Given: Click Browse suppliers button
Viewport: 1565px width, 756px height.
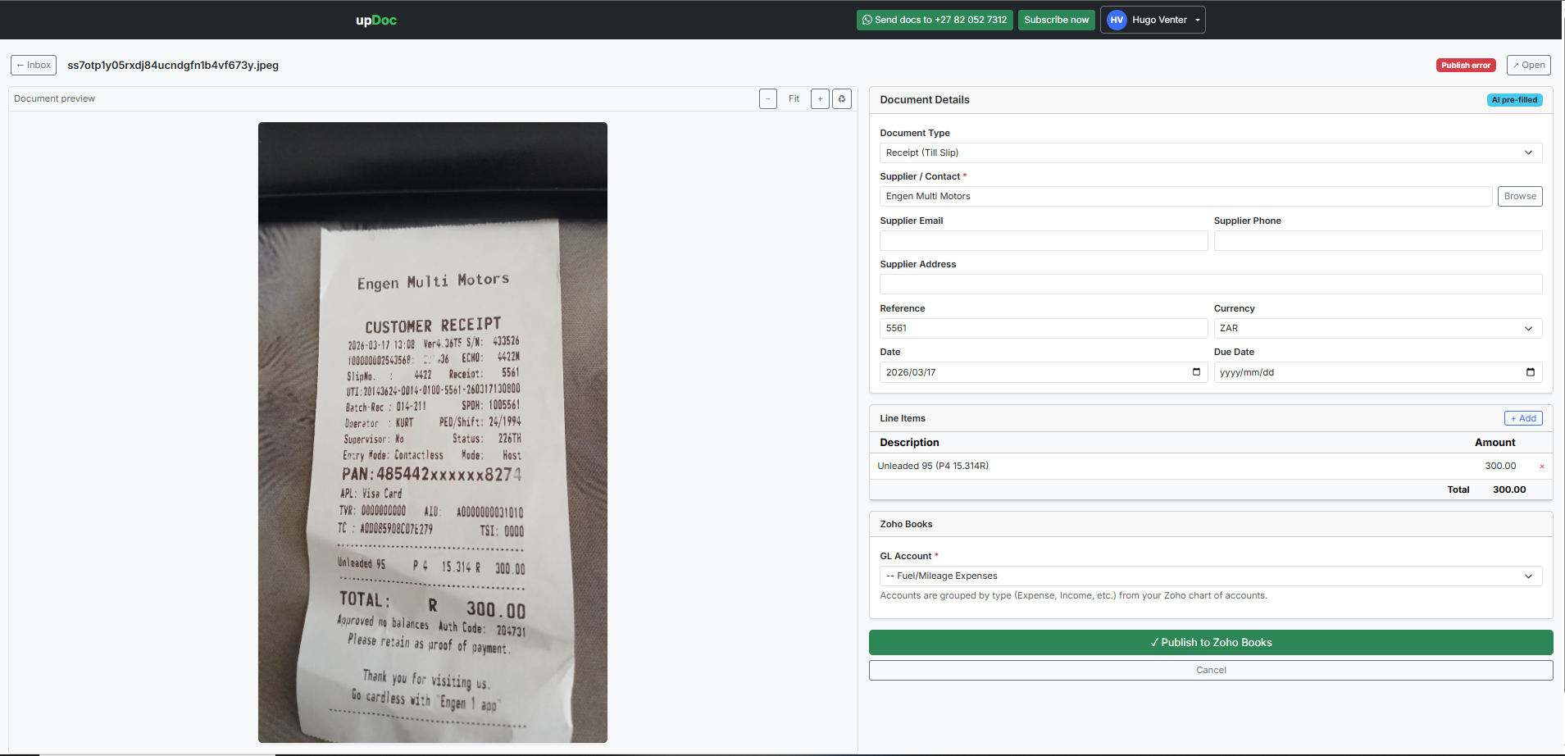Looking at the screenshot, I should coord(1520,196).
